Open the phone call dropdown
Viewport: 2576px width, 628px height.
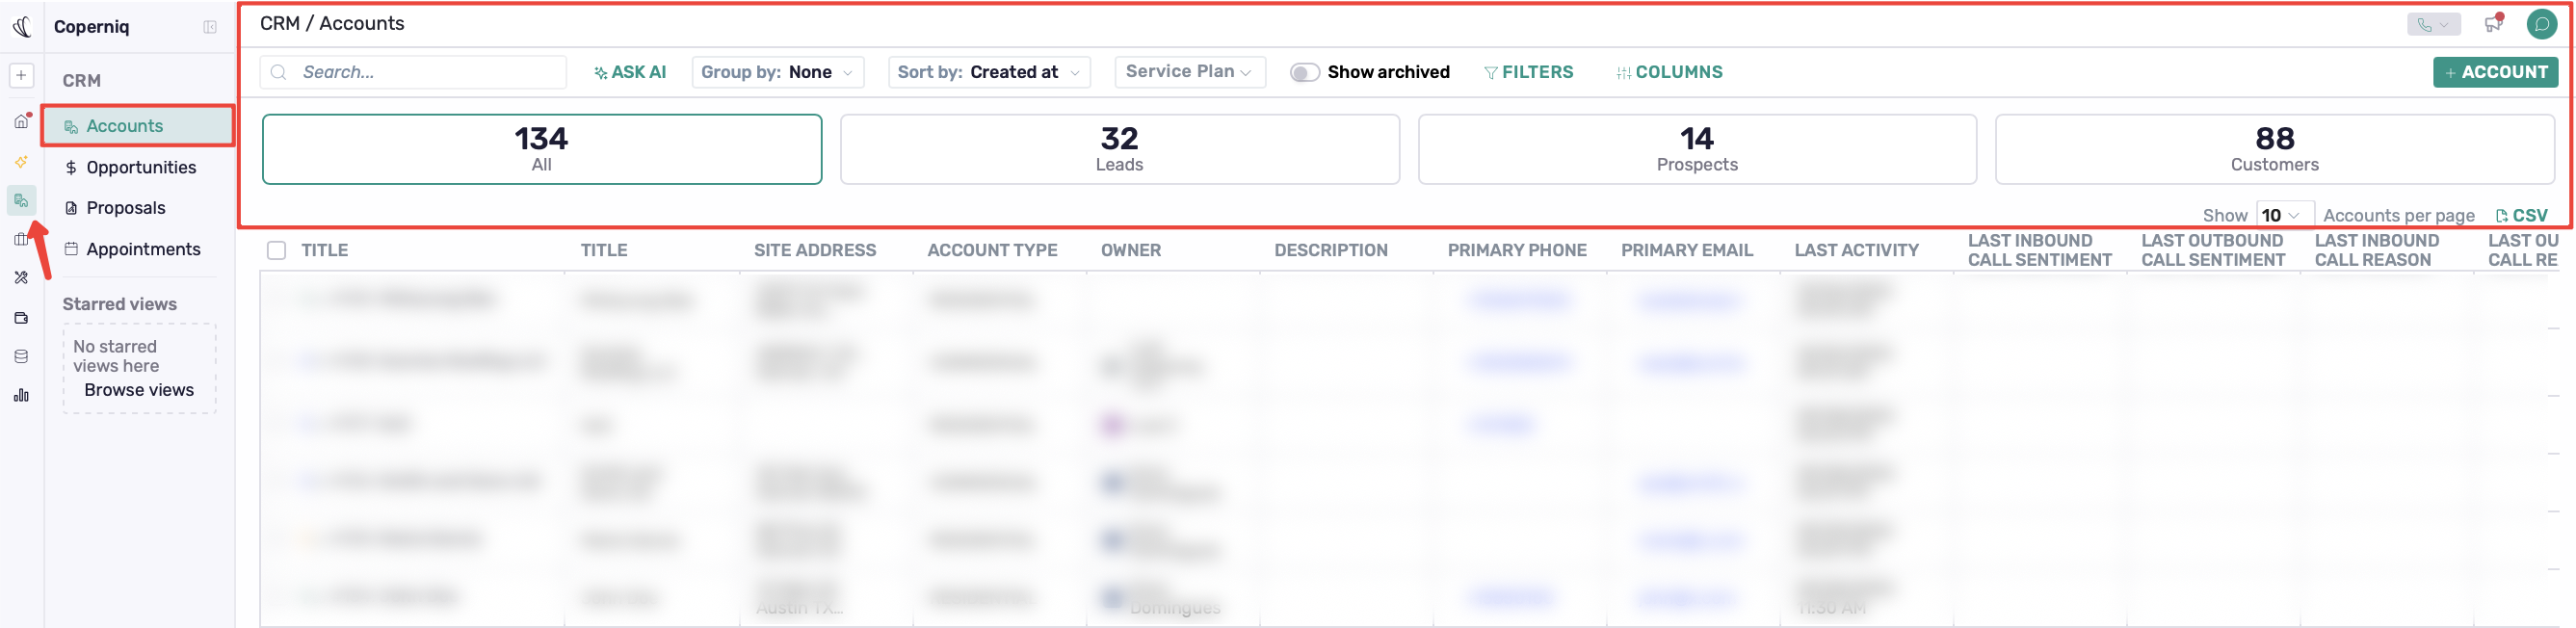[x=2433, y=24]
